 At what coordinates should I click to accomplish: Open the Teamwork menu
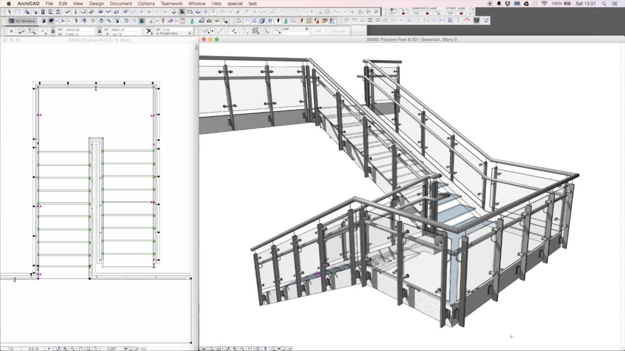point(171,3)
